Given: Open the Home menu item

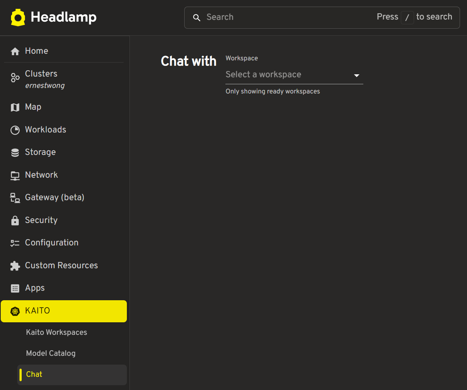Looking at the screenshot, I should click(64, 51).
